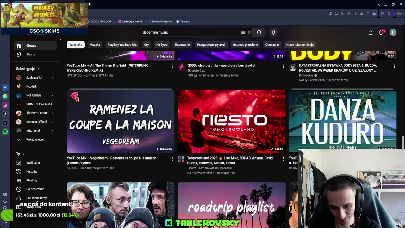This screenshot has width=405, height=228.
Task: Clear the YouTube search text
Action: (249, 32)
